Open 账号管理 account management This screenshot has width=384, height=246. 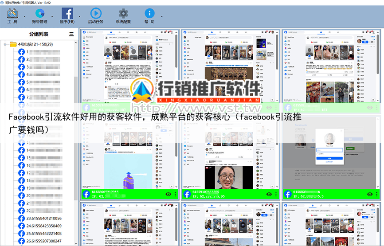39,16
